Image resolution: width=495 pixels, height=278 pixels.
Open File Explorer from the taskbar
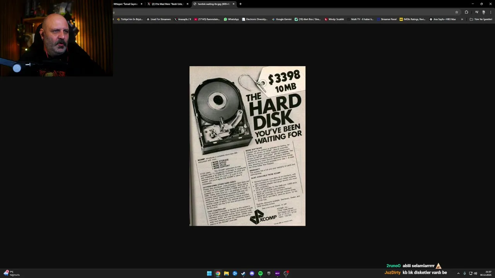click(226, 273)
